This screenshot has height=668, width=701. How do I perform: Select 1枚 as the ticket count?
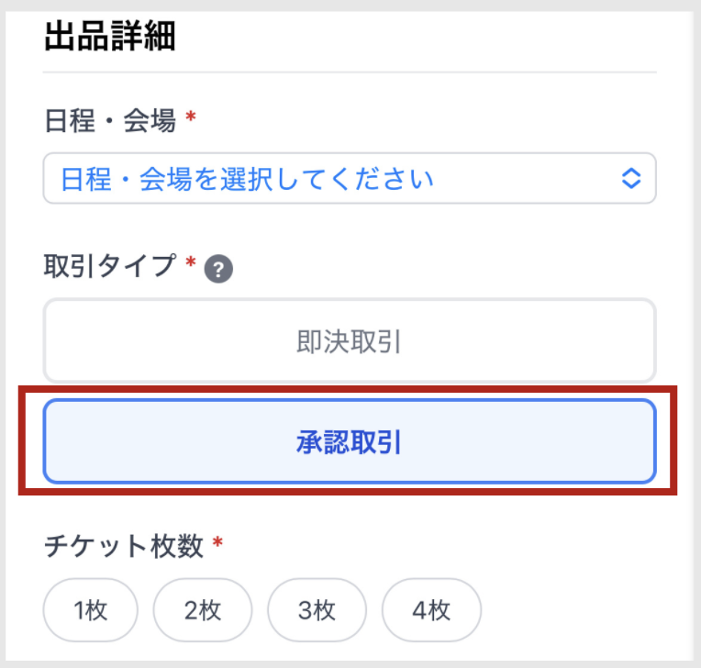point(90,609)
